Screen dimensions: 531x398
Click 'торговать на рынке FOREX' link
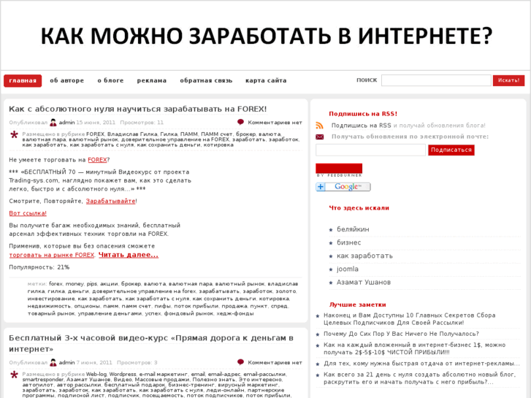tap(51, 255)
